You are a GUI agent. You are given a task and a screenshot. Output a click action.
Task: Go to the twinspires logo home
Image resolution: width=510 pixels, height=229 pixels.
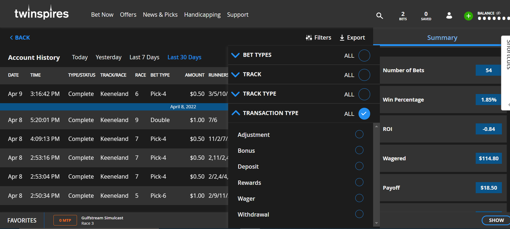[42, 12]
